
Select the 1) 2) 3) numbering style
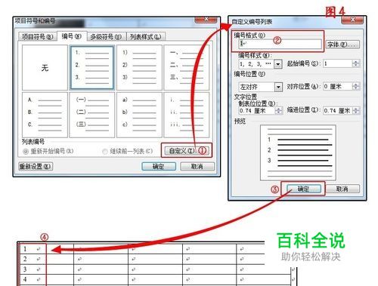(139, 68)
